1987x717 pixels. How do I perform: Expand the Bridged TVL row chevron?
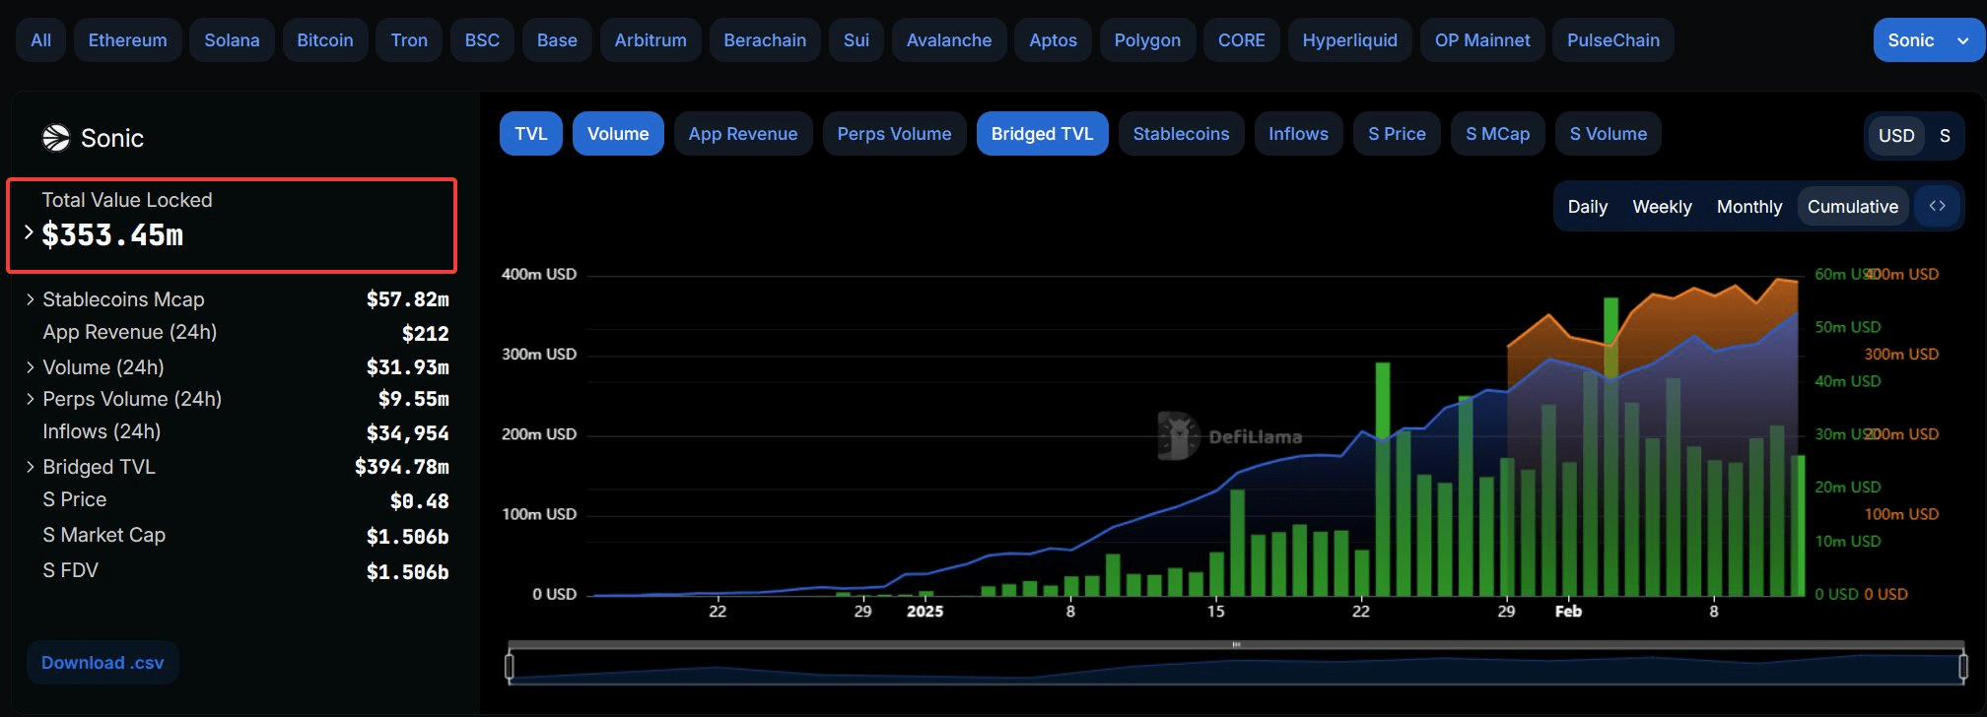pyautogui.click(x=31, y=467)
